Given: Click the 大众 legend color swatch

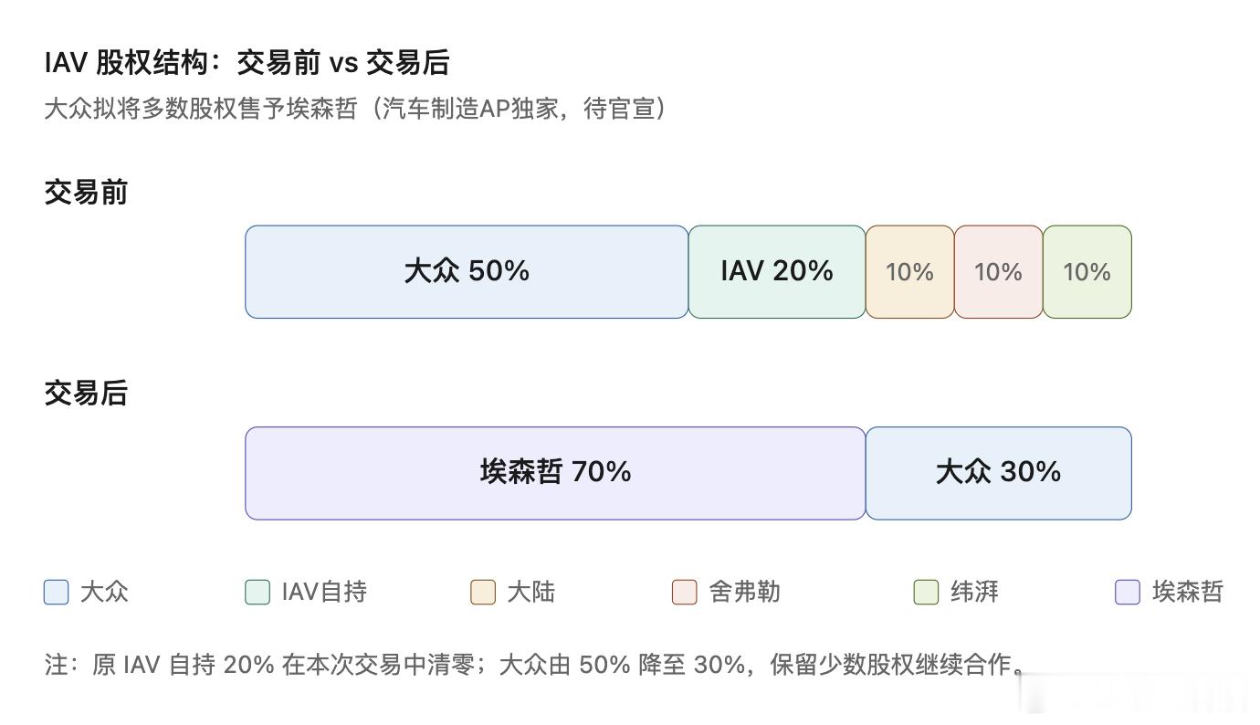Looking at the screenshot, I should [57, 592].
